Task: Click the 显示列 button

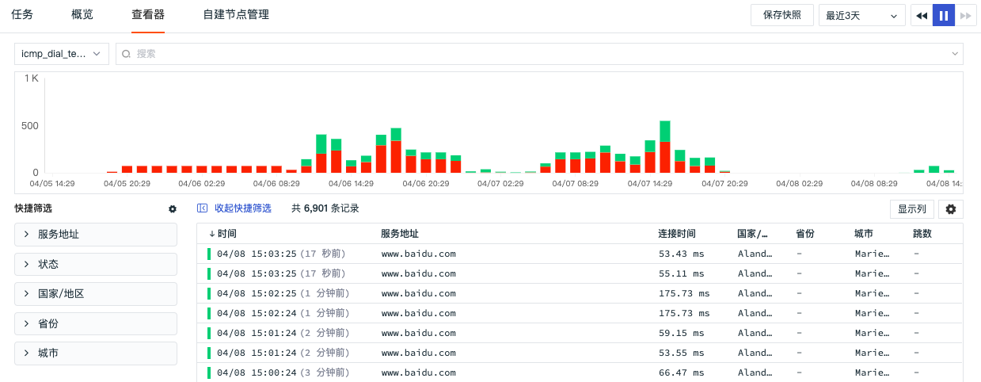Action: pyautogui.click(x=912, y=209)
